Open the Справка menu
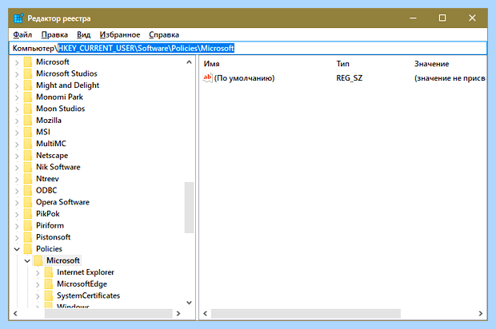The image size is (496, 329). pos(164,34)
